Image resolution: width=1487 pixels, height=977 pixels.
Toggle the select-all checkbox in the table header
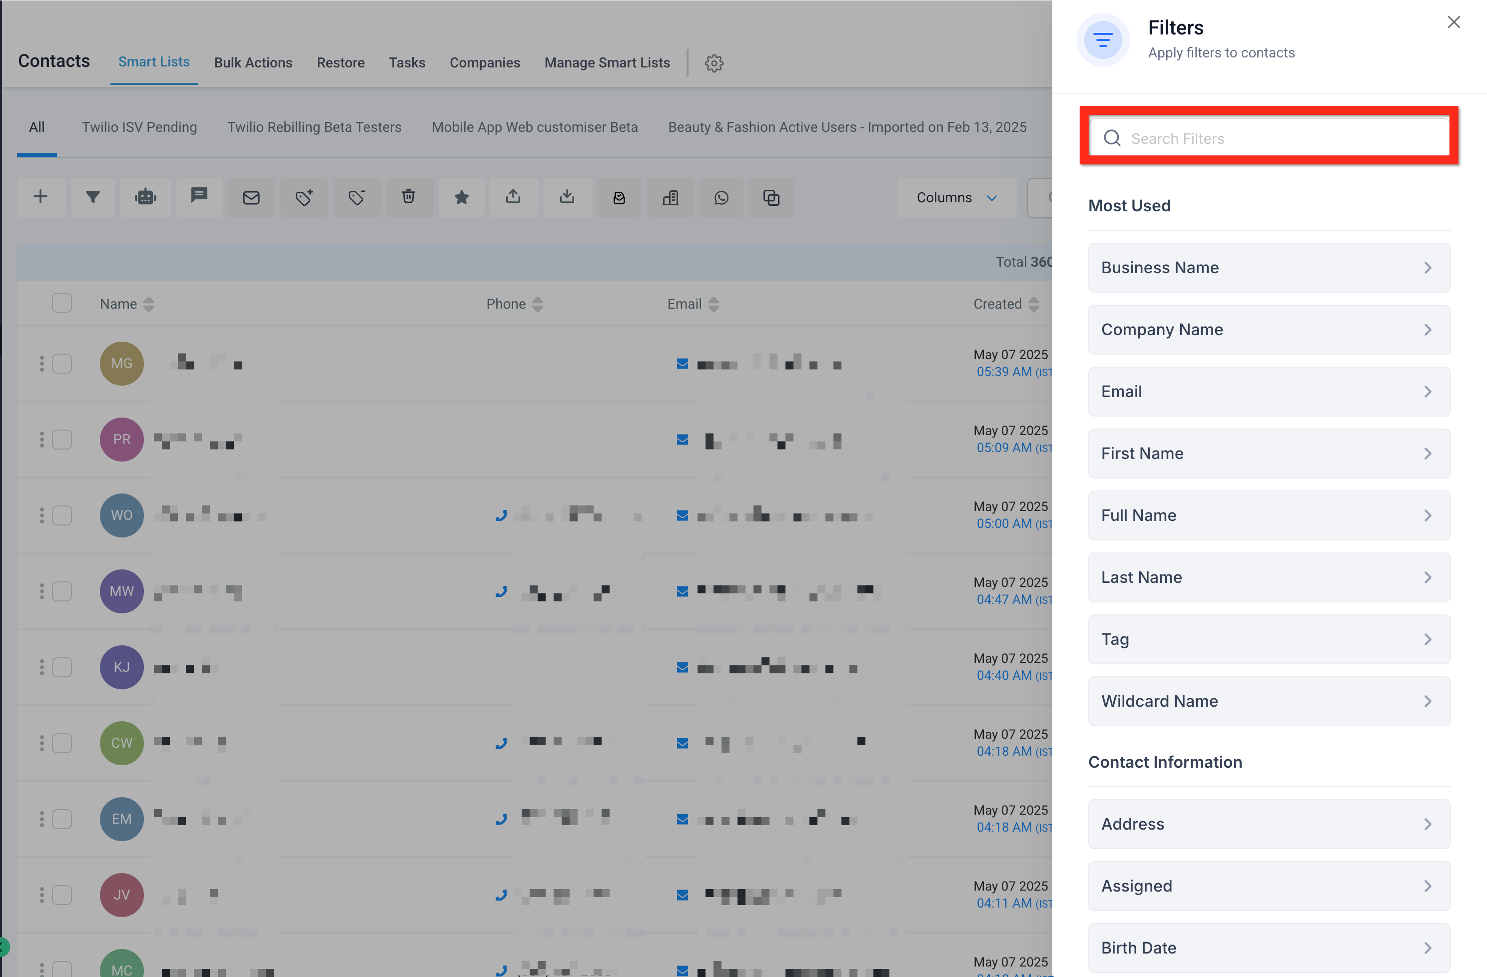coord(62,303)
